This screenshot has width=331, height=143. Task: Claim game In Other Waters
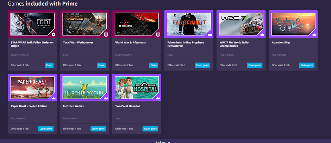coord(98,129)
